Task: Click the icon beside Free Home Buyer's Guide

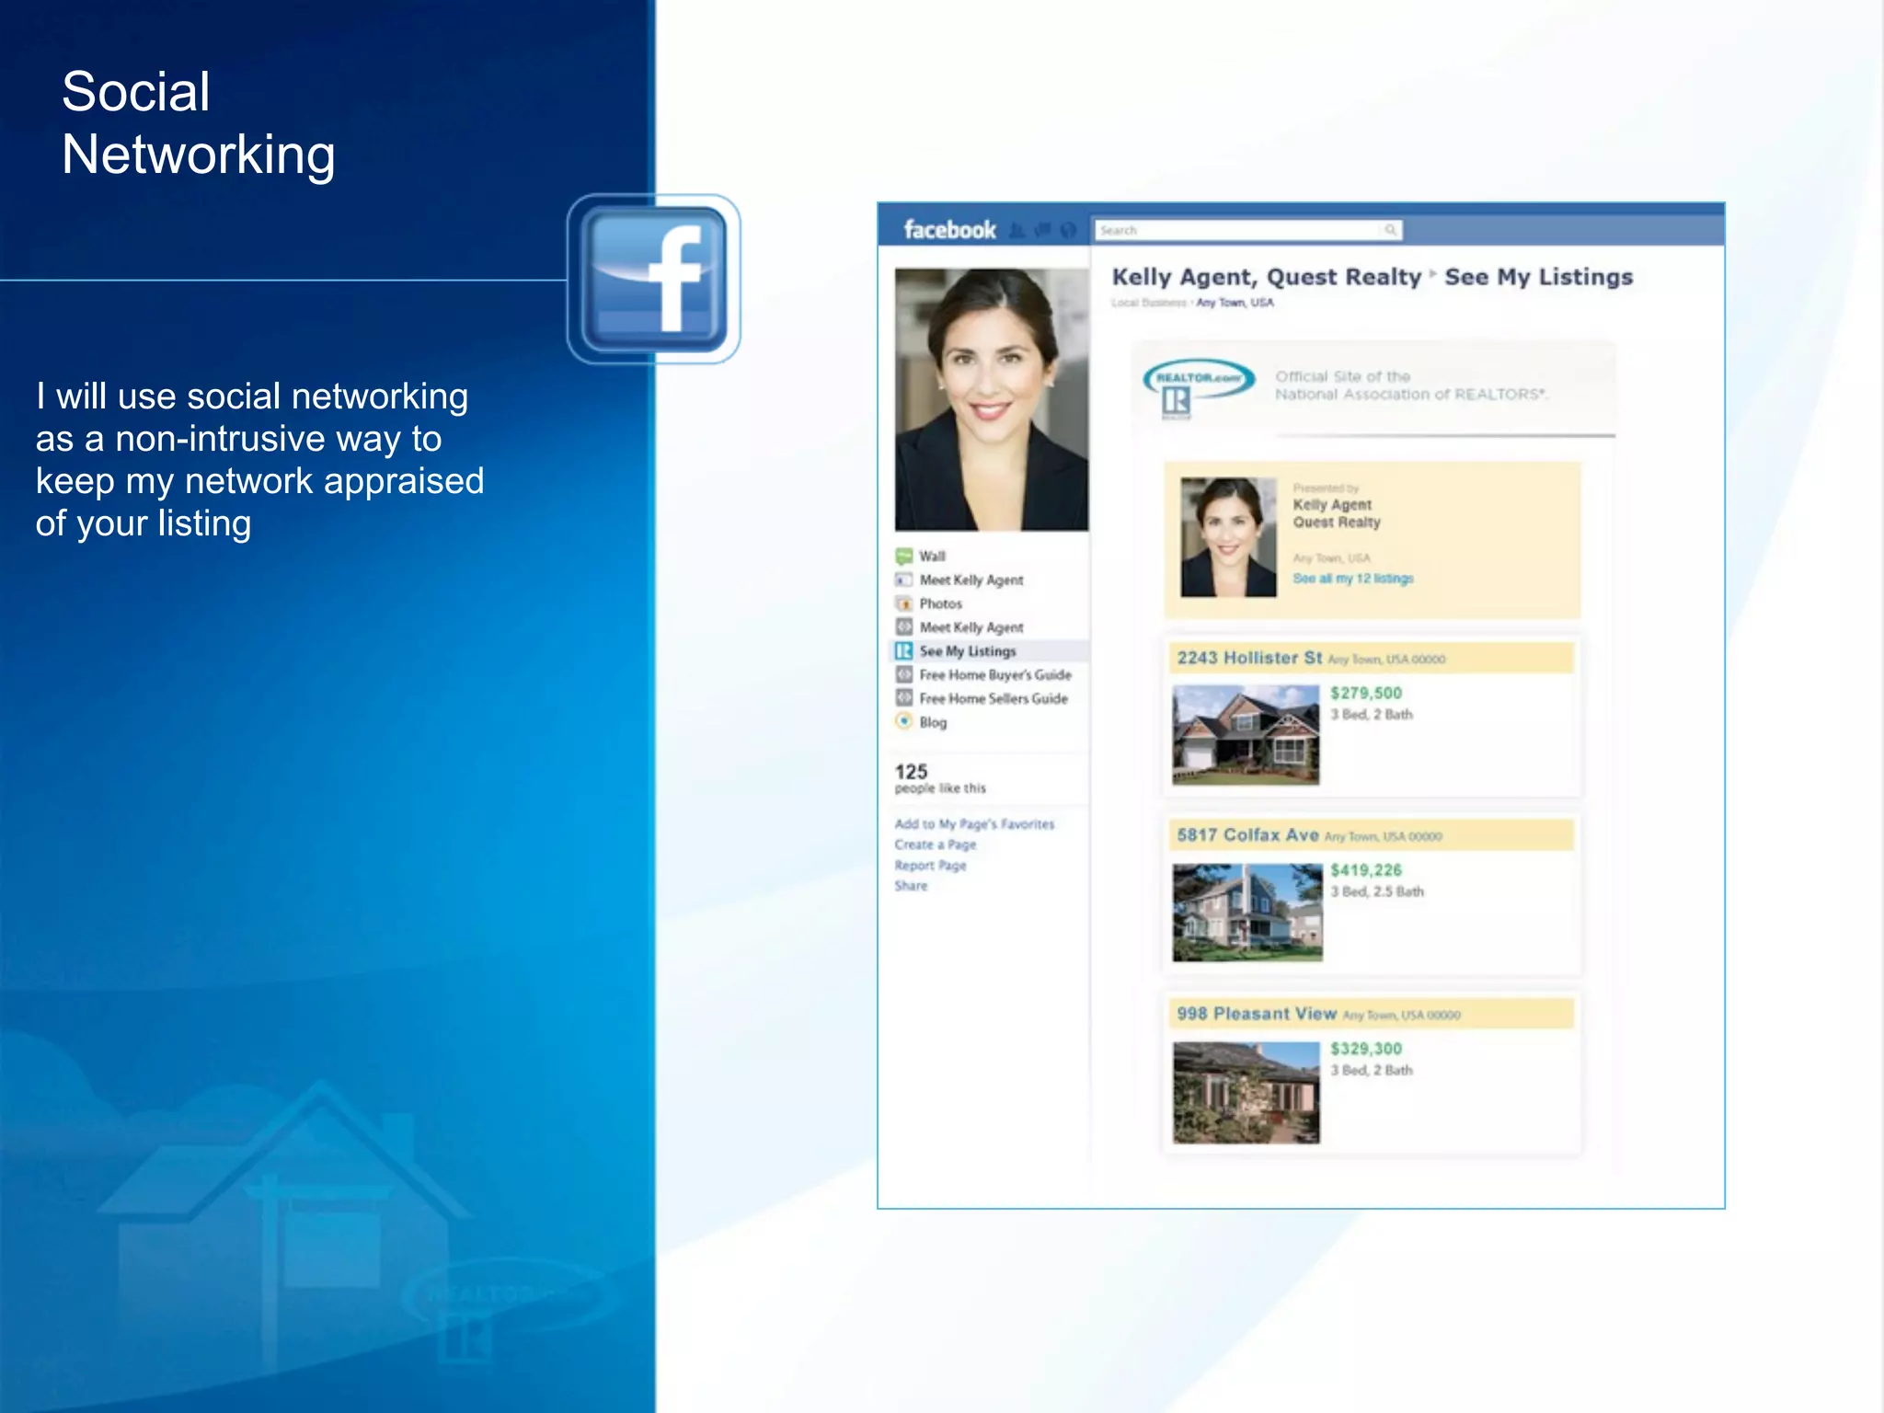Action: pyautogui.click(x=904, y=674)
